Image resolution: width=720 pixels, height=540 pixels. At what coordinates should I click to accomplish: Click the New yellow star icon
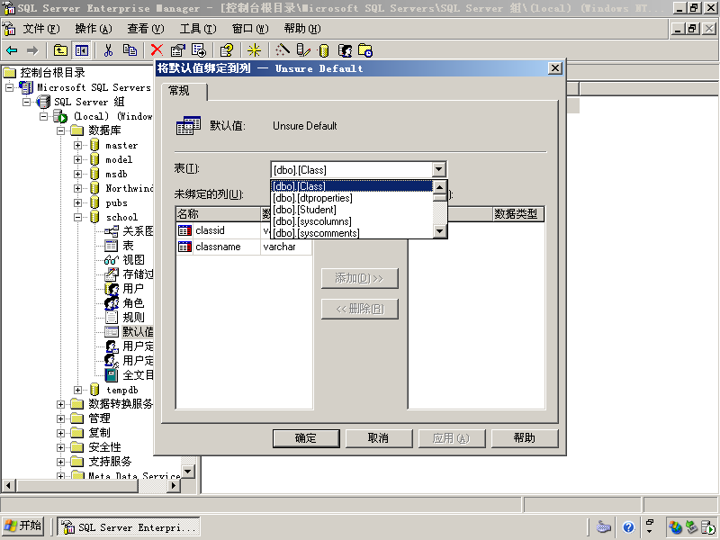(254, 50)
